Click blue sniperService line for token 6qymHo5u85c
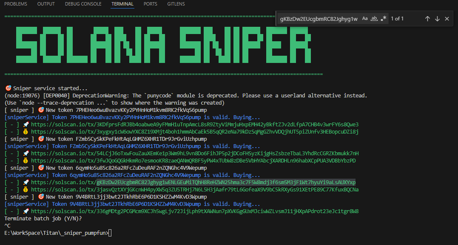 click(x=132, y=175)
